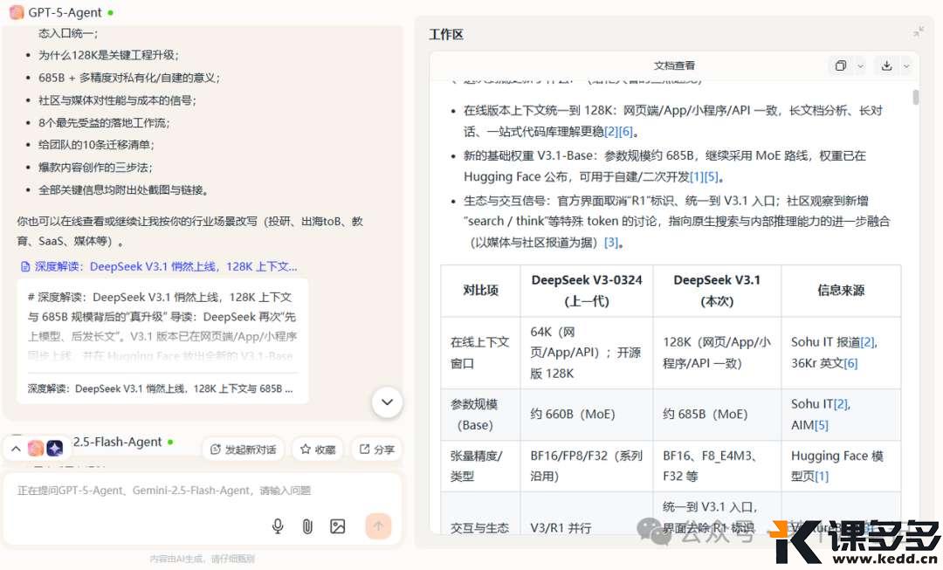Click table header 信息来源
The width and height of the screenshot is (943, 570).
[x=841, y=291]
